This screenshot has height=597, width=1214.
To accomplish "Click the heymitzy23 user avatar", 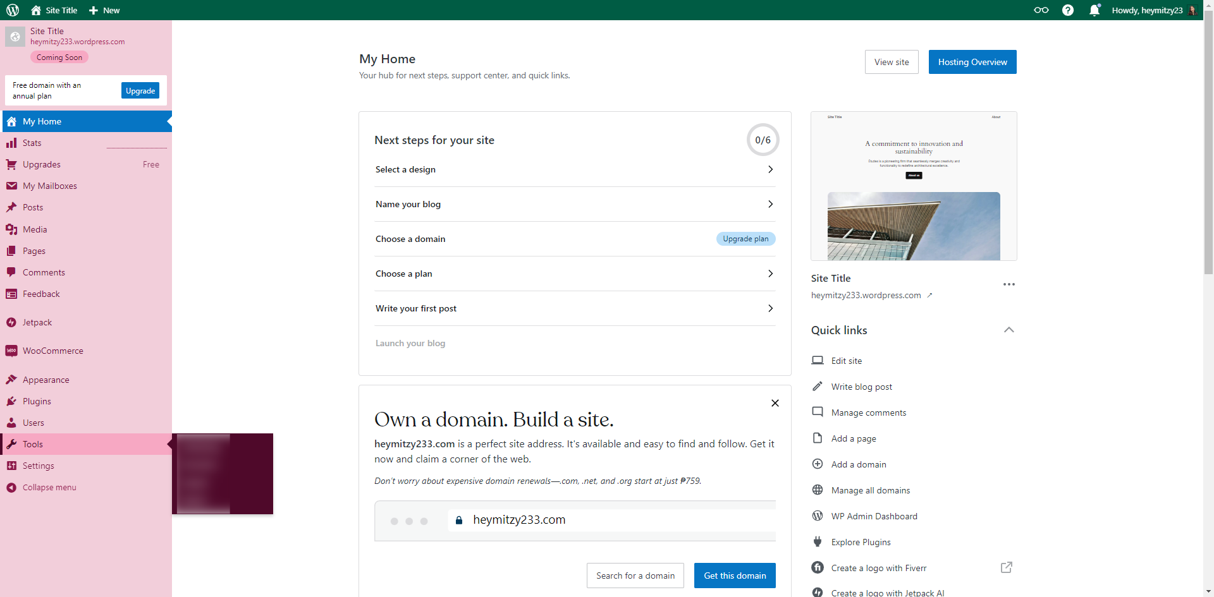I will pos(1193,10).
